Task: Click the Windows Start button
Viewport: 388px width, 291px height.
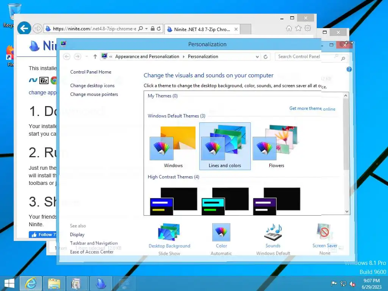Action: 9,283
